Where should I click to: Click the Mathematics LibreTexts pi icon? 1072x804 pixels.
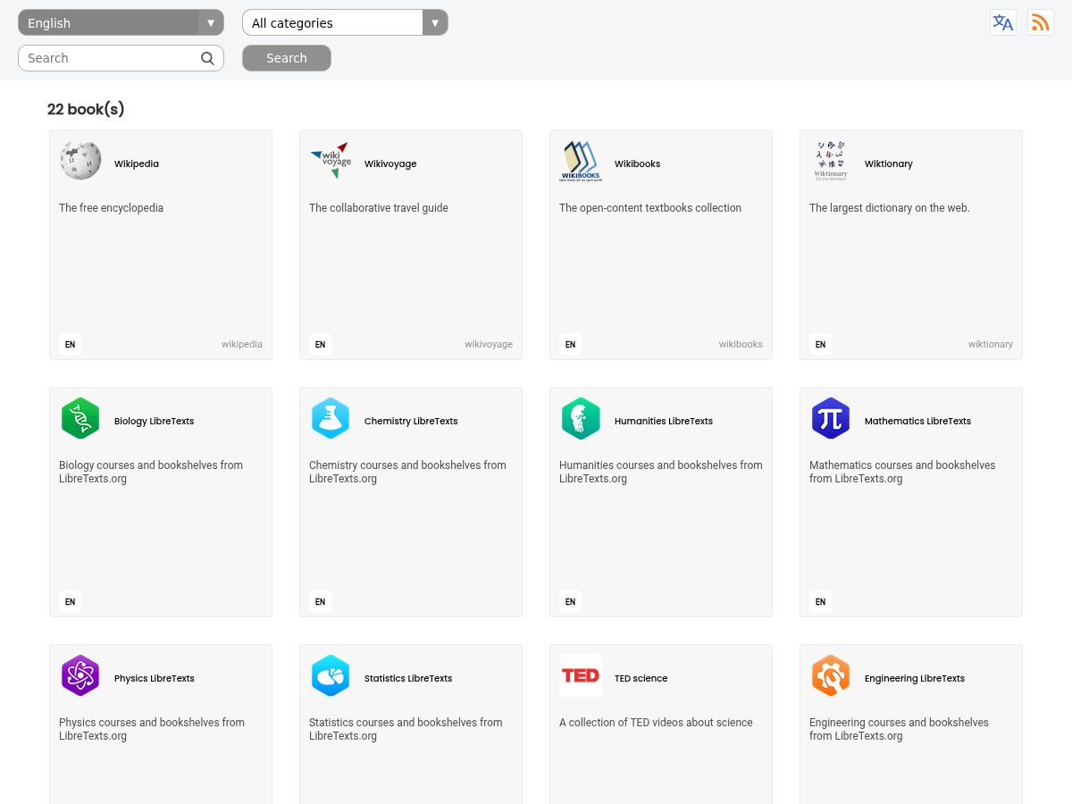(x=831, y=418)
